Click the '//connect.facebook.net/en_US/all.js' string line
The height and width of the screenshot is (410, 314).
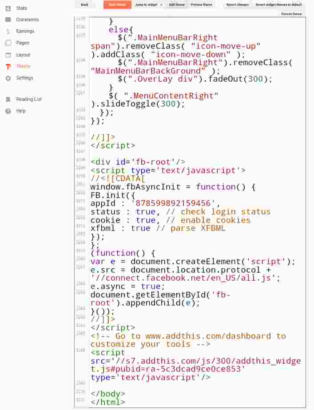(x=185, y=278)
